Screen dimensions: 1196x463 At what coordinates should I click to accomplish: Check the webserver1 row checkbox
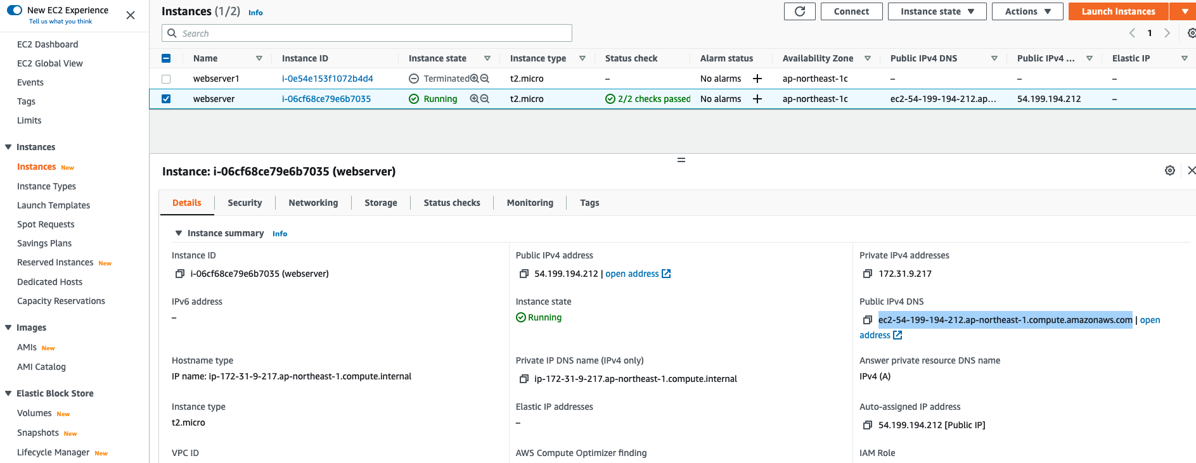pos(166,79)
